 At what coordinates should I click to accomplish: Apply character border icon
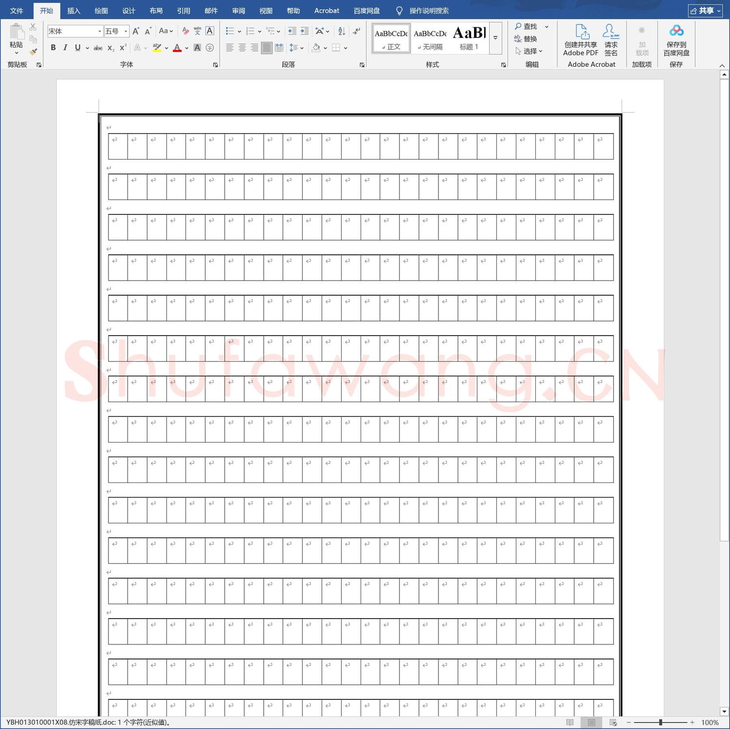click(210, 31)
